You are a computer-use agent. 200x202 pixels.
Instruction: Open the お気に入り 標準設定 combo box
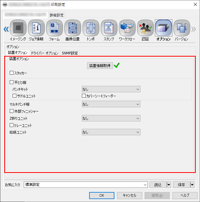85,185
